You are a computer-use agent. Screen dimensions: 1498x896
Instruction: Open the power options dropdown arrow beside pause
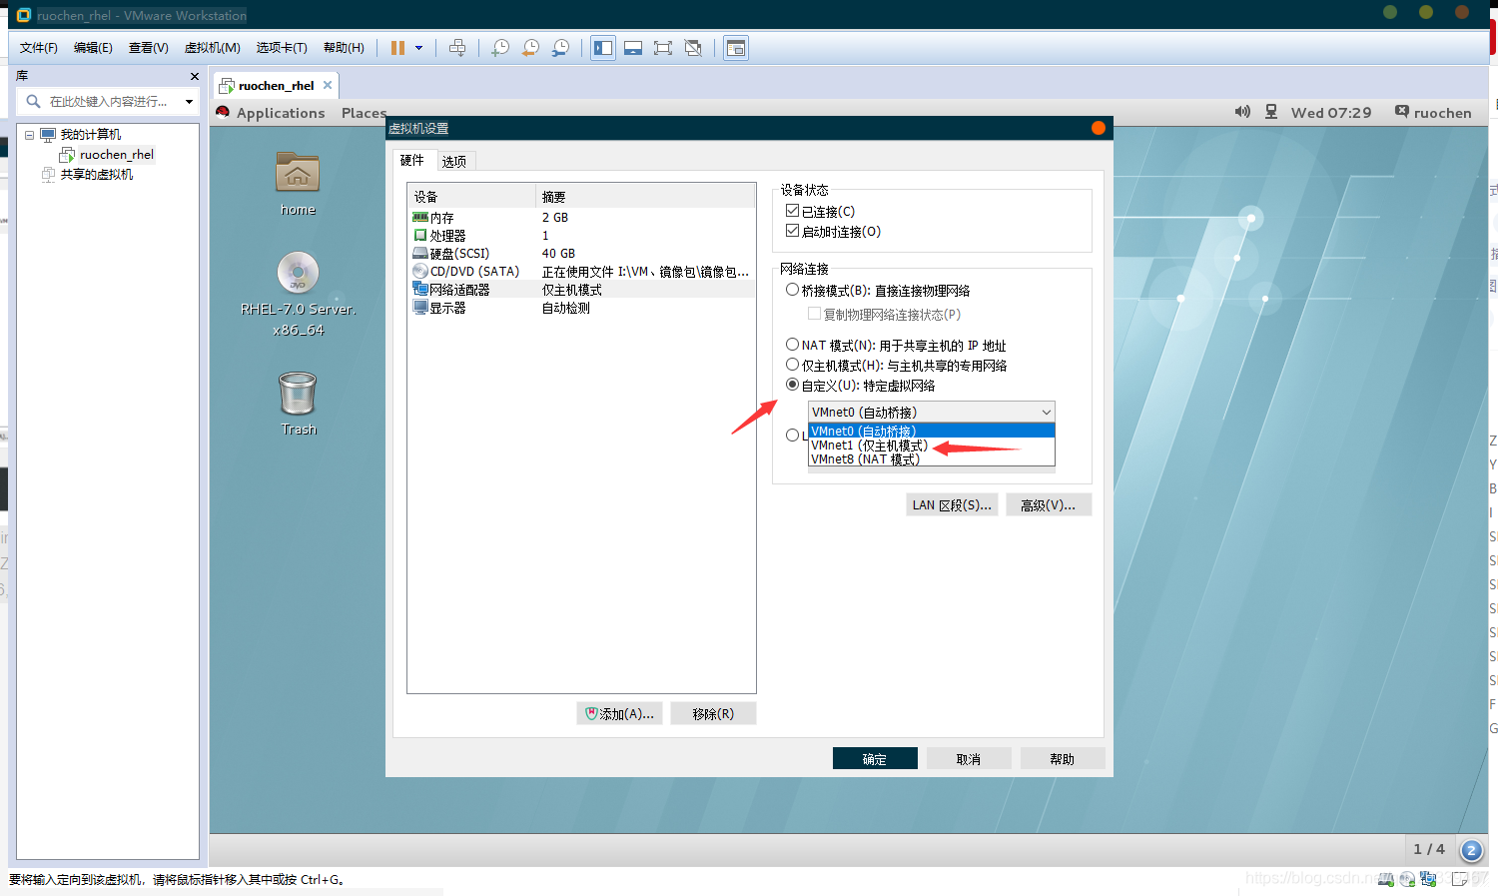point(418,48)
